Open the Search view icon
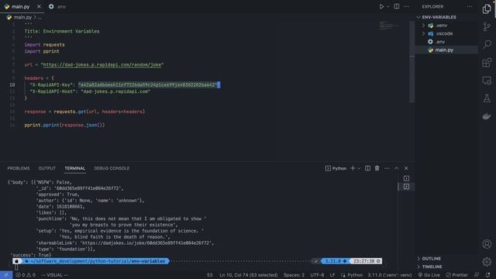The width and height of the screenshot is (496, 279). click(x=487, y=44)
